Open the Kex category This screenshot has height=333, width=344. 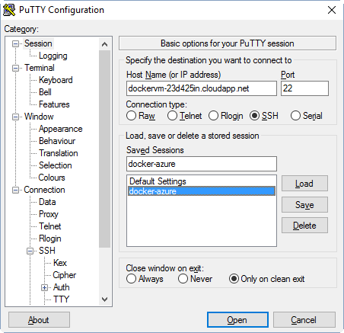click(60, 263)
